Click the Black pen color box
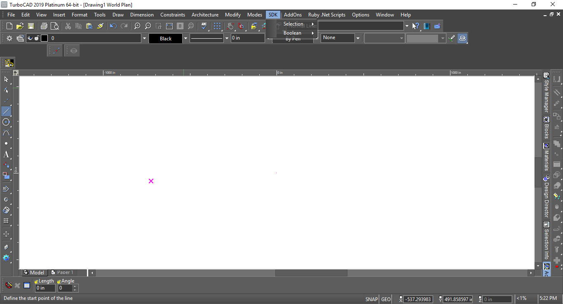Screen dimensions: 563x304 click(166, 38)
